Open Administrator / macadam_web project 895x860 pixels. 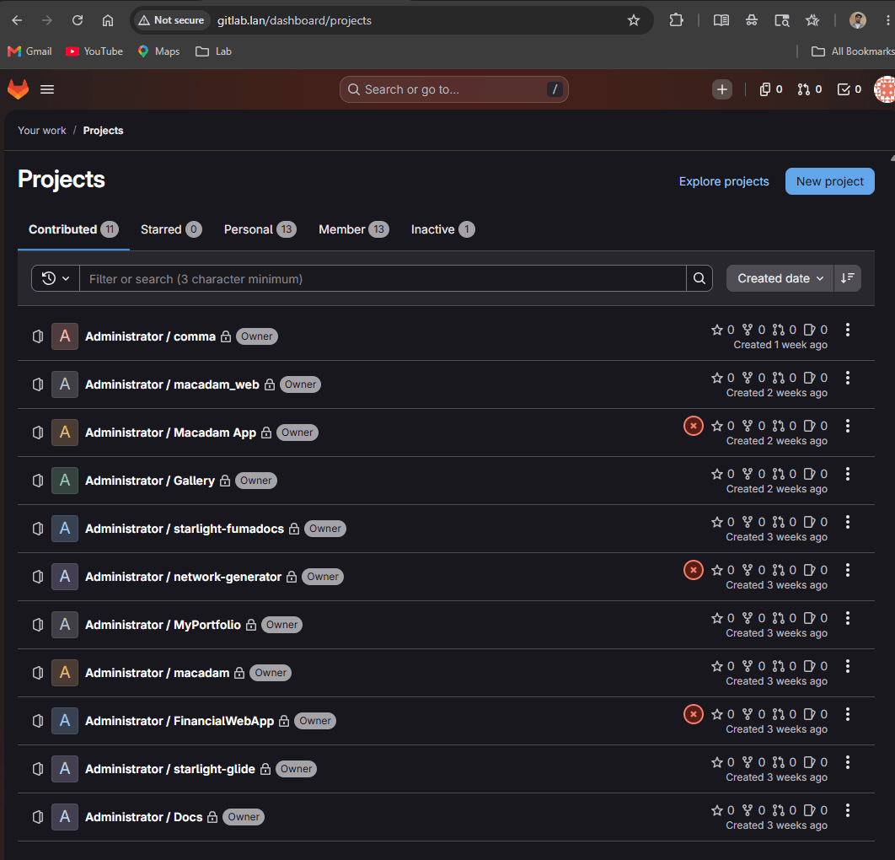172,384
